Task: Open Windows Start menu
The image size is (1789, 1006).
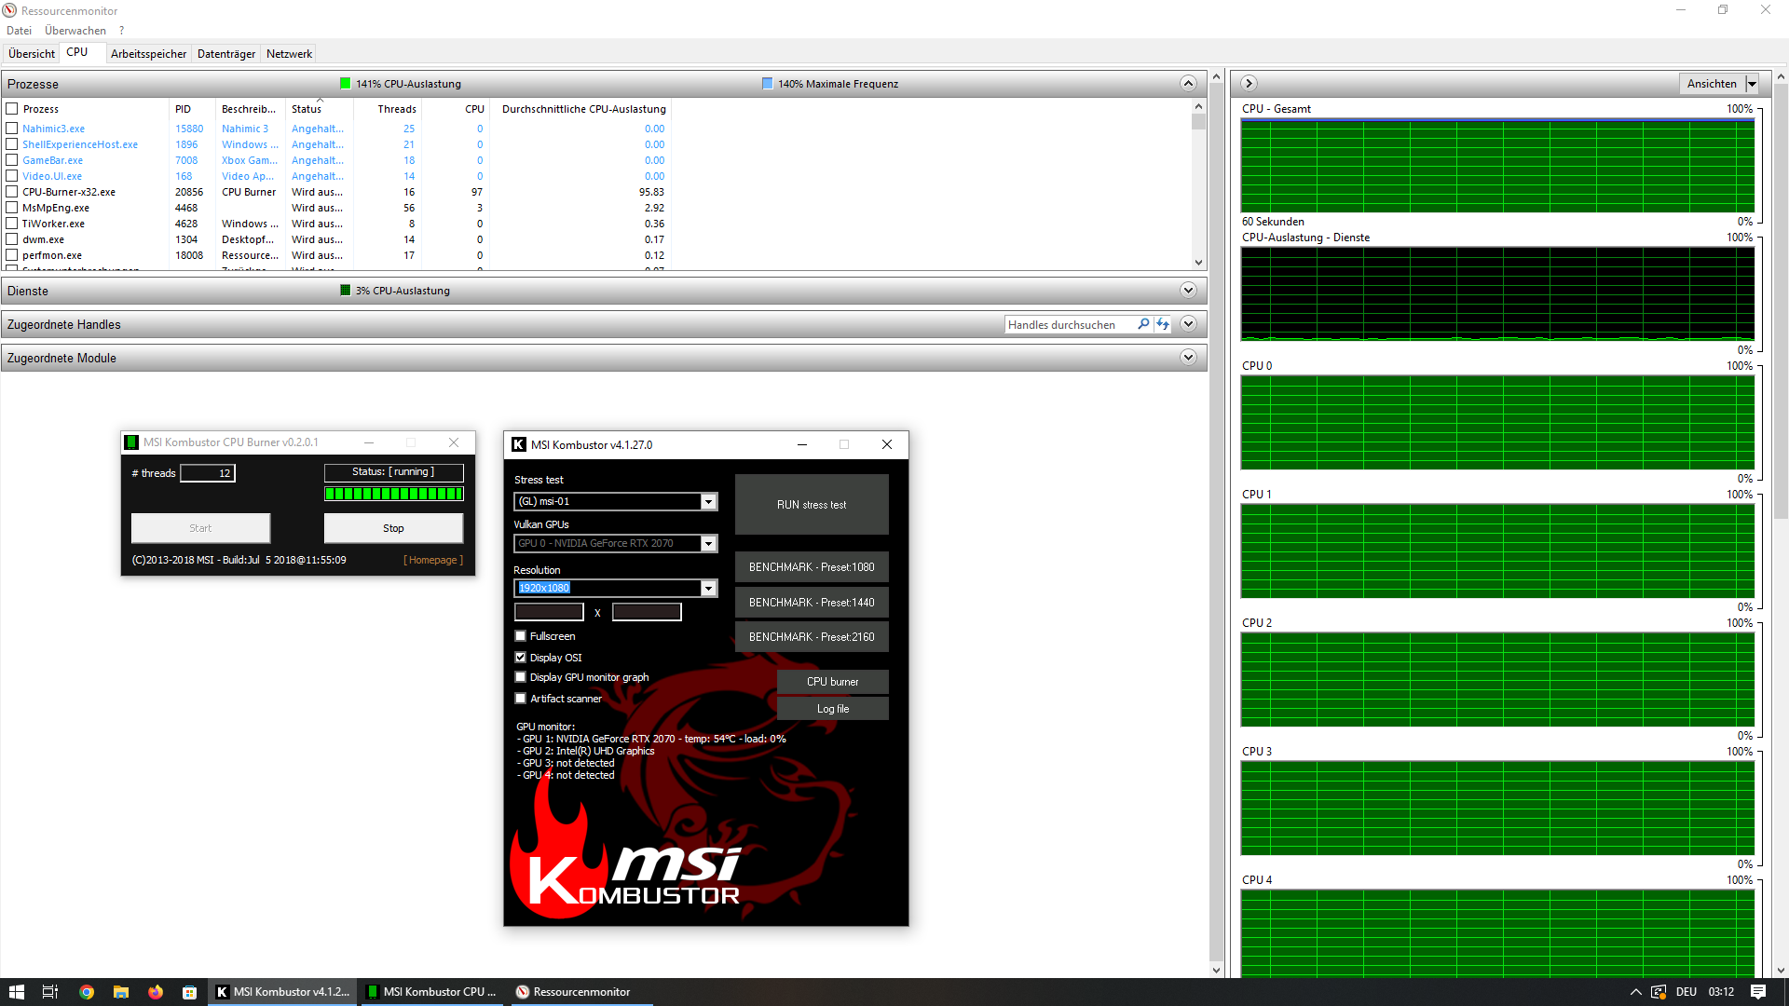Action: 16,992
